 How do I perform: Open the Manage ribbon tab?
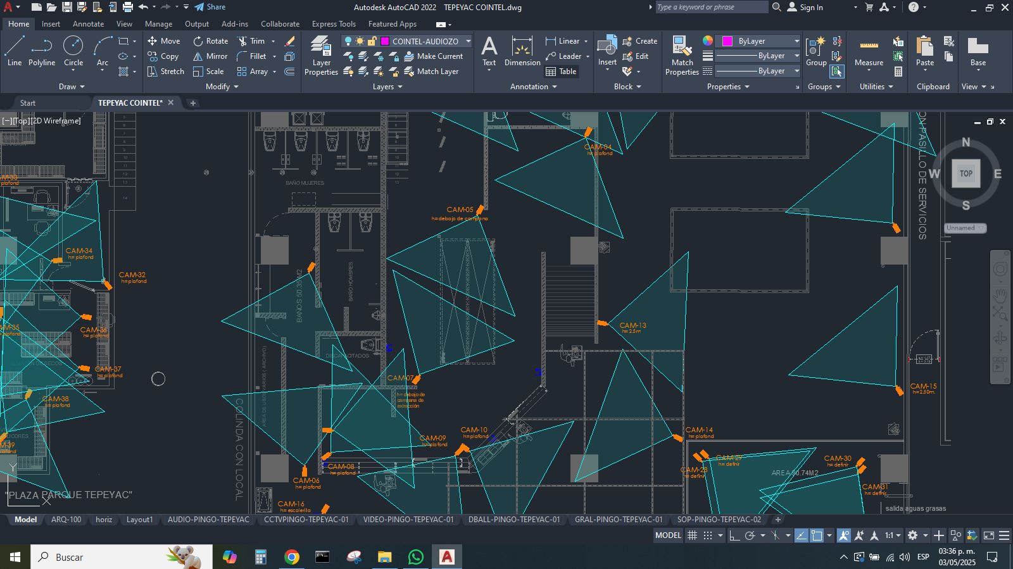(x=158, y=24)
